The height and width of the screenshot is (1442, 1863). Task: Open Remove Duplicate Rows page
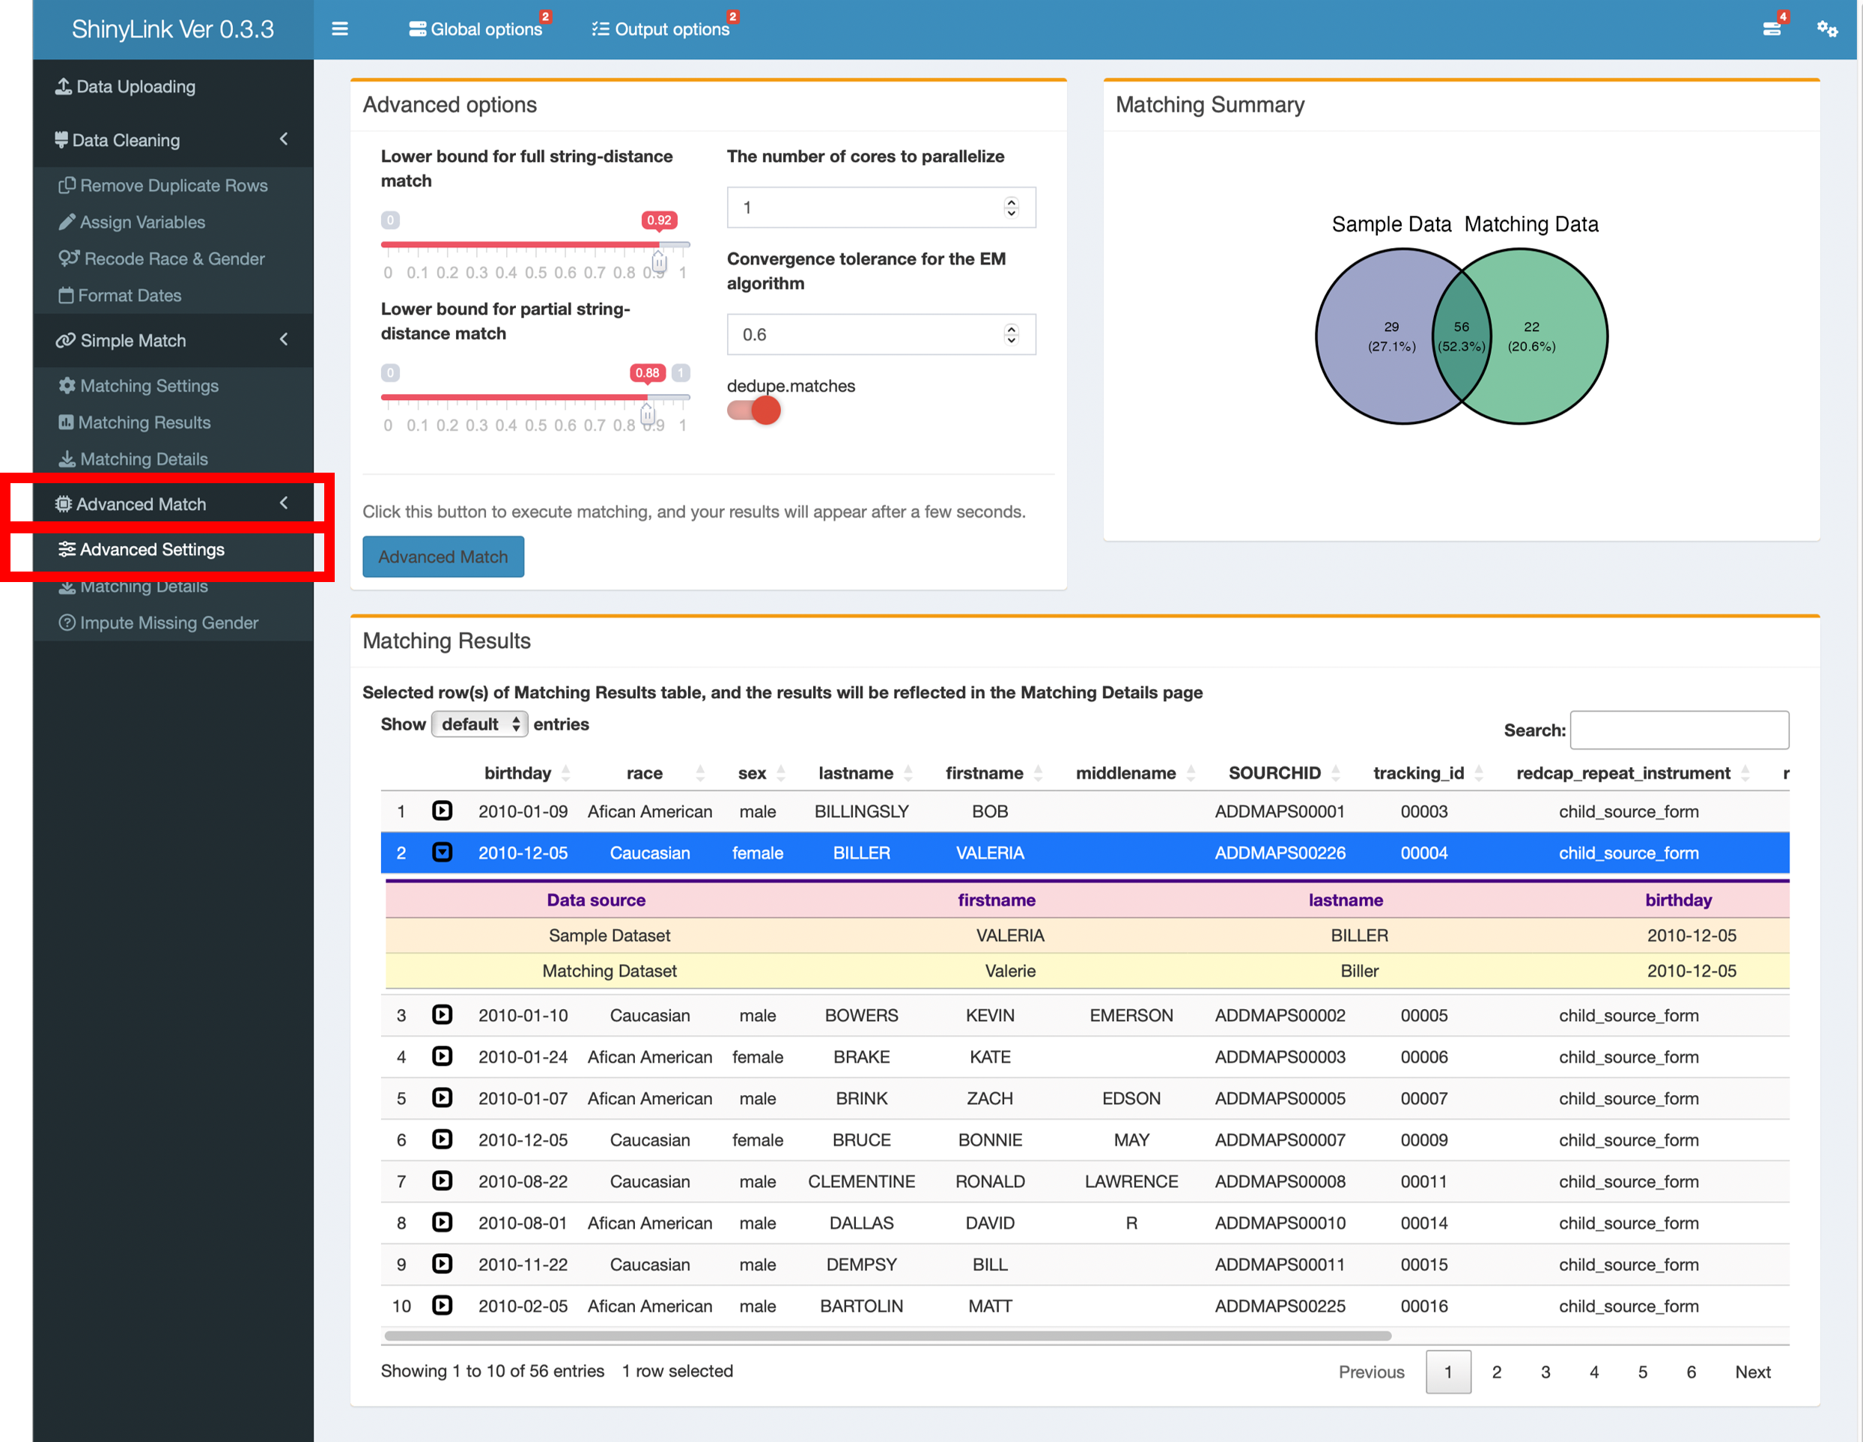pos(173,185)
